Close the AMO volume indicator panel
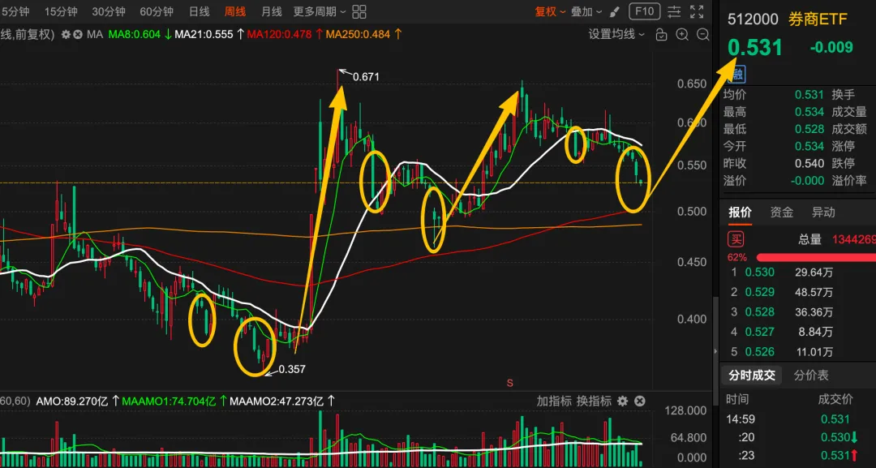Image resolution: width=876 pixels, height=468 pixels. (640, 401)
